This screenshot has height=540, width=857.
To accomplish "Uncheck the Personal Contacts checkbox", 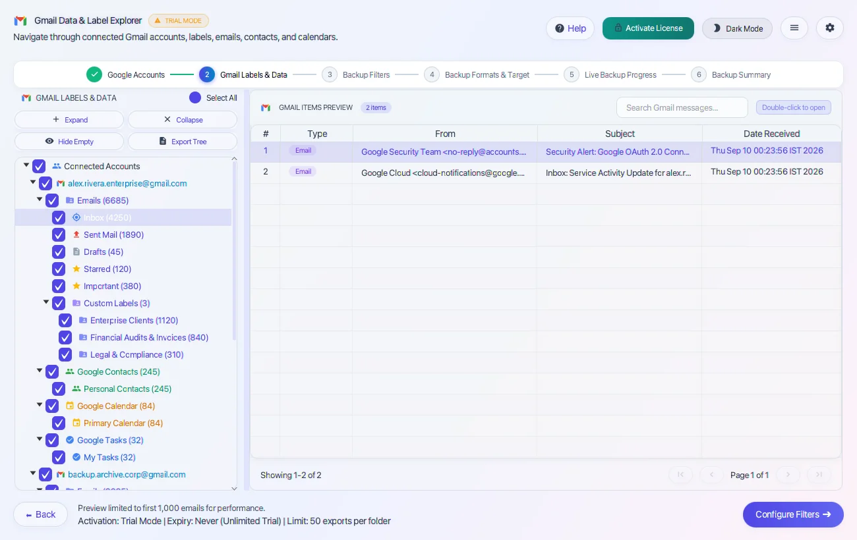I will [59, 389].
